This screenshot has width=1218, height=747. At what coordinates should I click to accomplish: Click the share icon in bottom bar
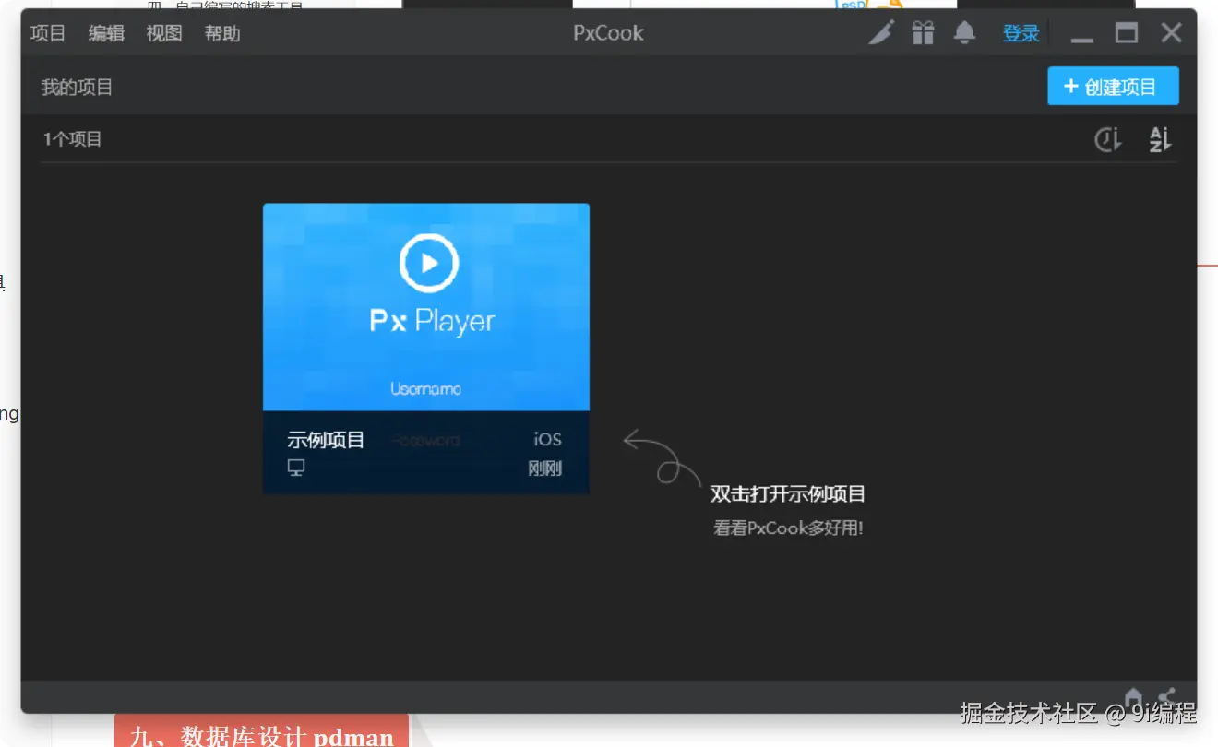point(1167,697)
